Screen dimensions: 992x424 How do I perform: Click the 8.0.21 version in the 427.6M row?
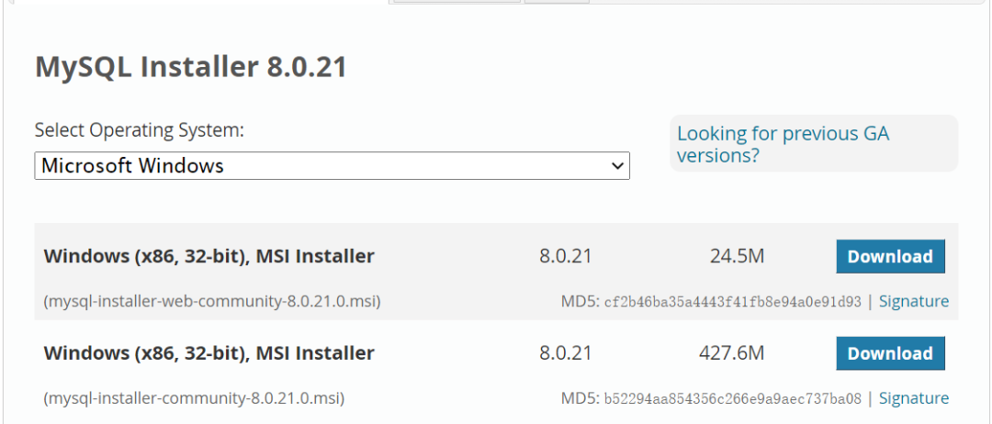(566, 353)
